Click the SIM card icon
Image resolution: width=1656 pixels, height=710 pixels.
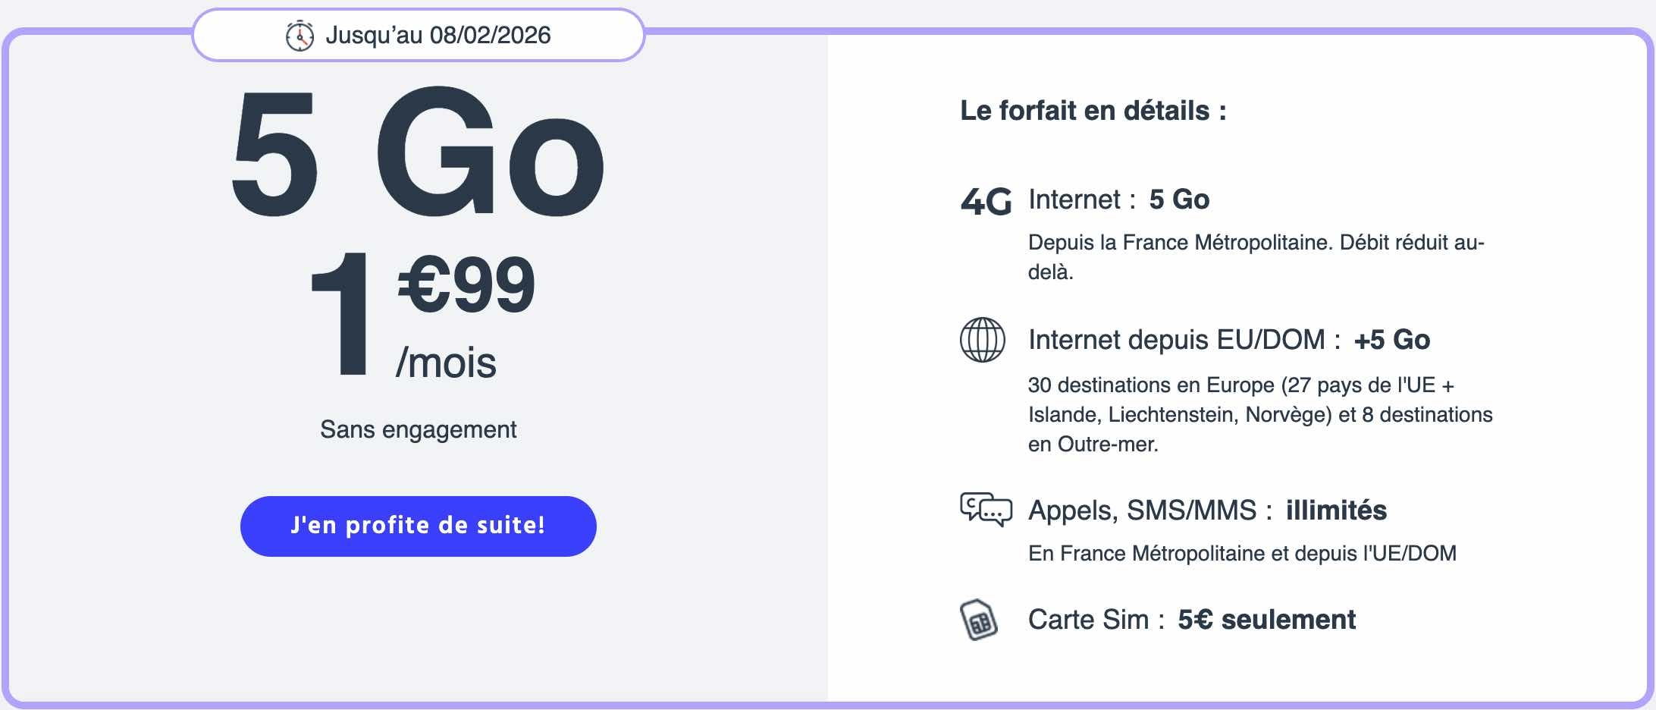[x=979, y=620]
